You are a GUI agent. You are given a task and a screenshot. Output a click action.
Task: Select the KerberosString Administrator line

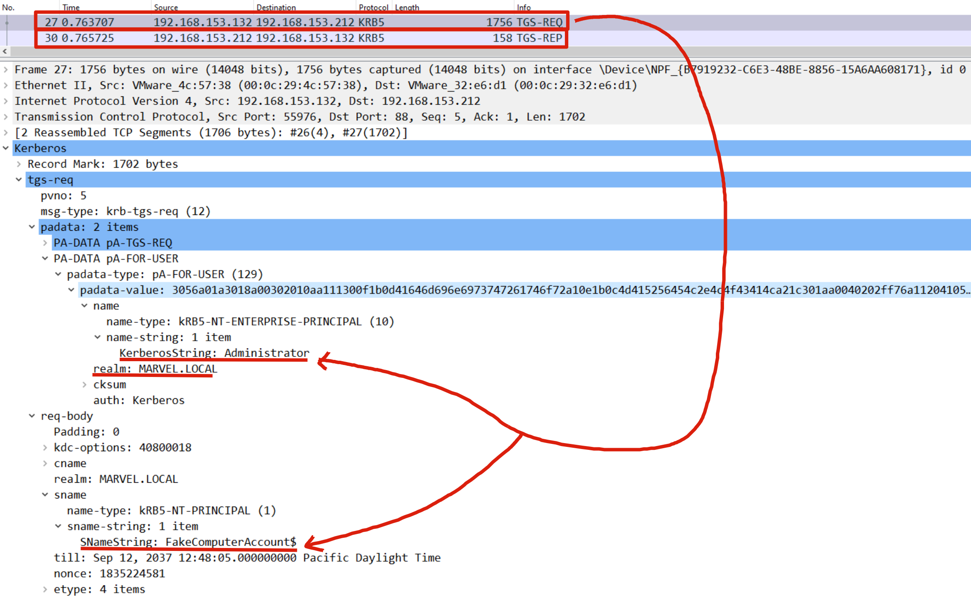(214, 353)
